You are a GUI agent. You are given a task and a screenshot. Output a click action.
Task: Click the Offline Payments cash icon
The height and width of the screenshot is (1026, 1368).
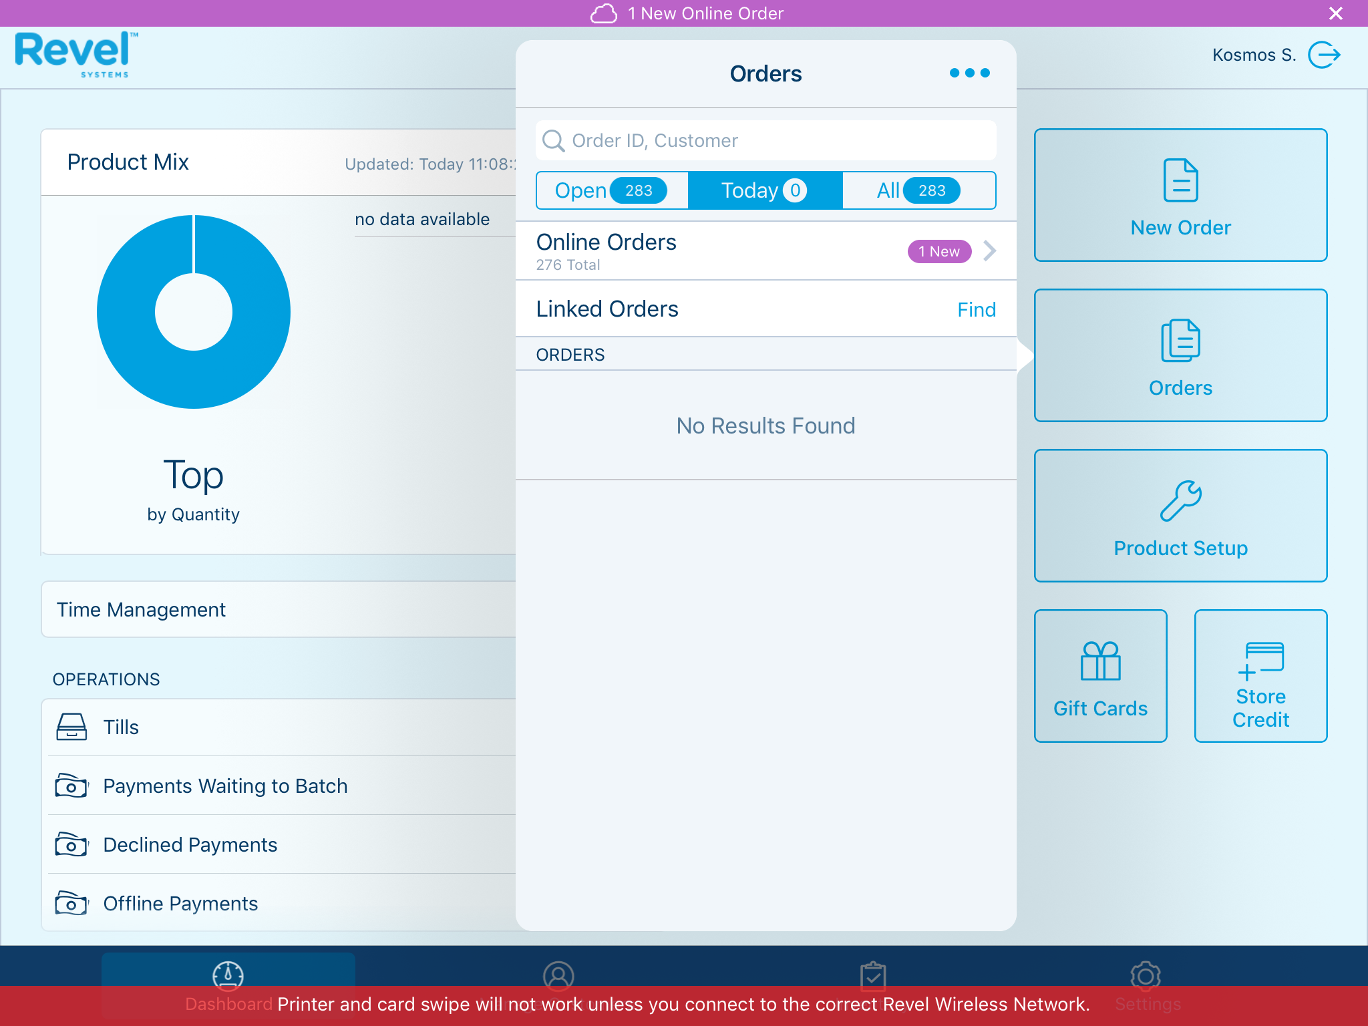[x=71, y=903]
